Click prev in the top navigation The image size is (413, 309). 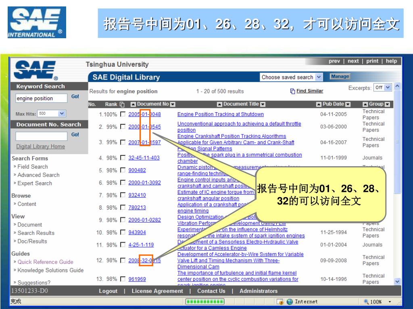tap(334, 61)
